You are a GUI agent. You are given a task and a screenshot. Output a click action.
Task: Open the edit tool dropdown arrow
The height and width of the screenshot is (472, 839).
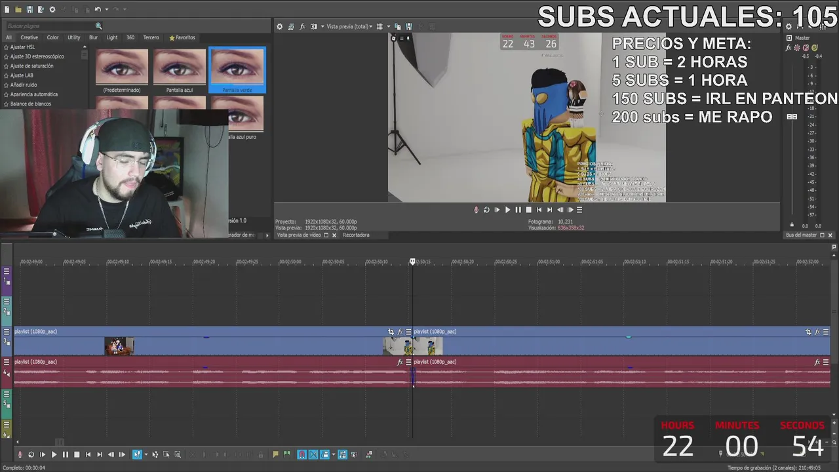[x=146, y=454]
